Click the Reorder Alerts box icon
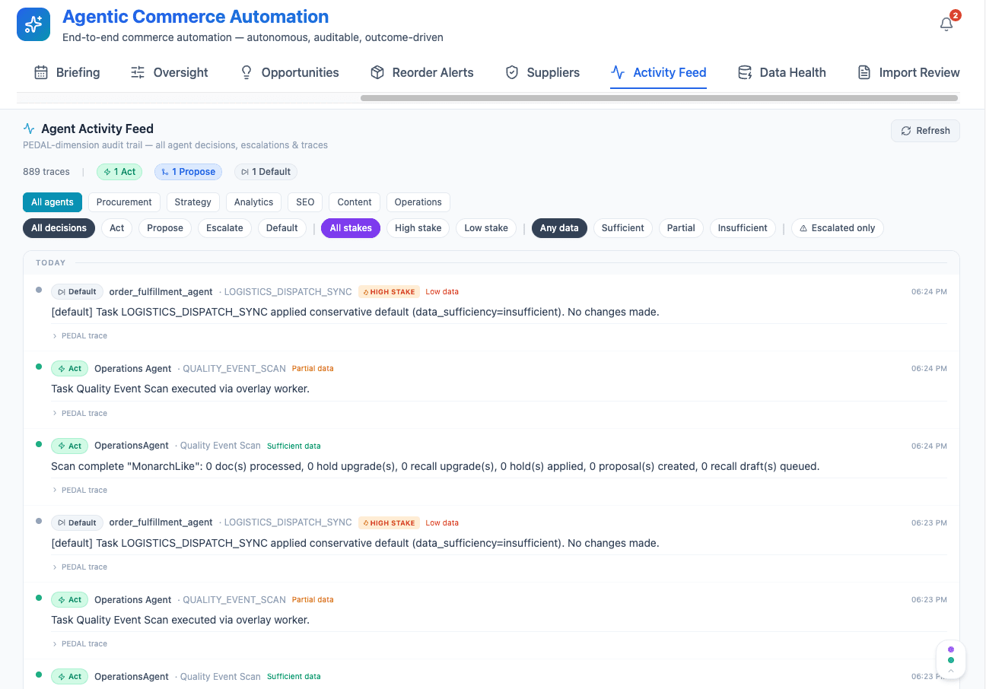This screenshot has height=689, width=986. click(377, 72)
